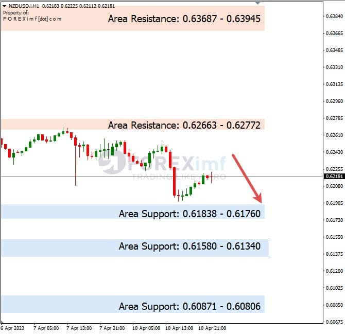
Task: Click the 0.63135 price scale value
Action: point(334,84)
